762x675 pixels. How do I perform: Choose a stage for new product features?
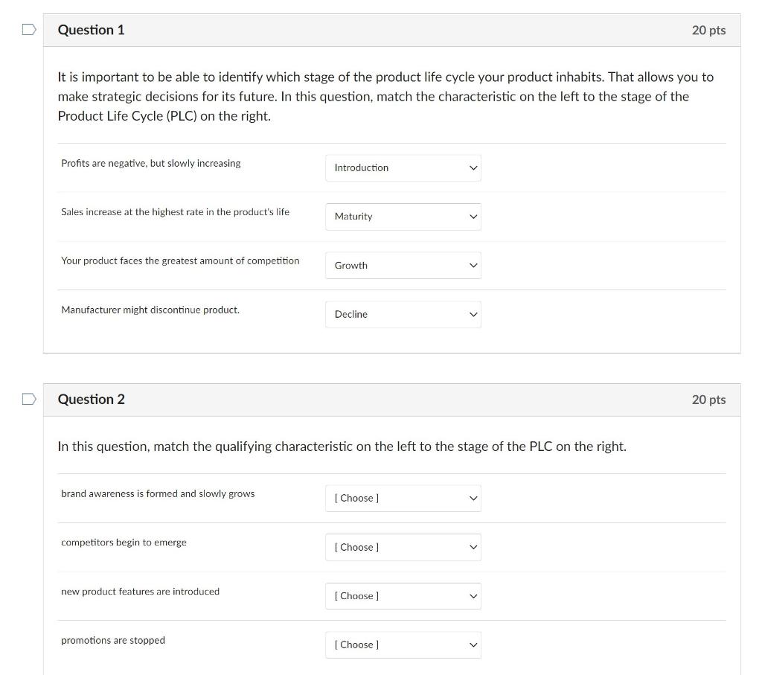click(403, 596)
